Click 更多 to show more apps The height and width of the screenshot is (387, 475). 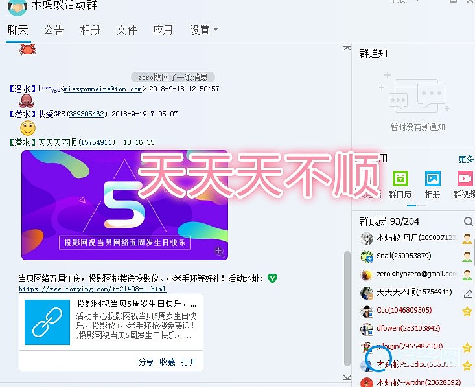point(466,159)
